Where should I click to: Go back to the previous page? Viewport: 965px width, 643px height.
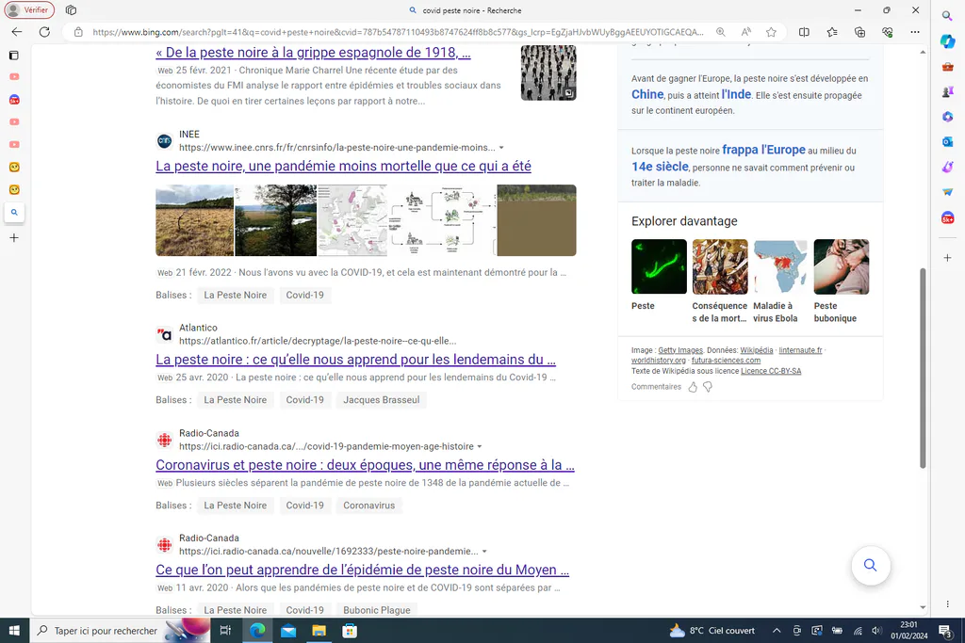coord(17,32)
